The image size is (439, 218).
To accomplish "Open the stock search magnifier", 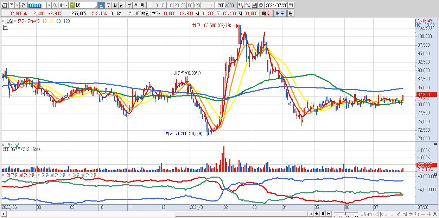I will pos(55,5).
